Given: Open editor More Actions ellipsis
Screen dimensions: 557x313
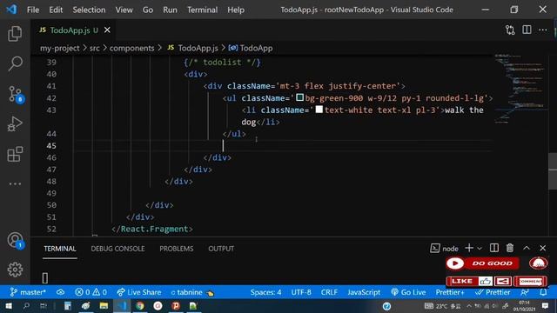Looking at the screenshot, I should (543, 30).
